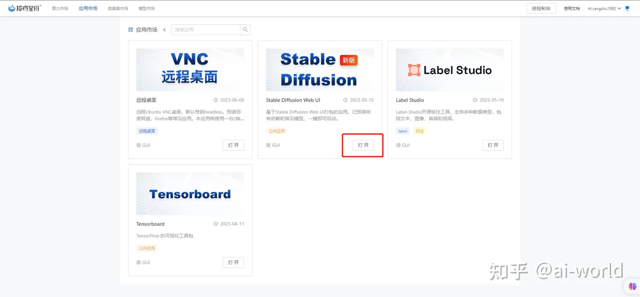Click the clock icon beside 2023-04-11

pos(216,224)
